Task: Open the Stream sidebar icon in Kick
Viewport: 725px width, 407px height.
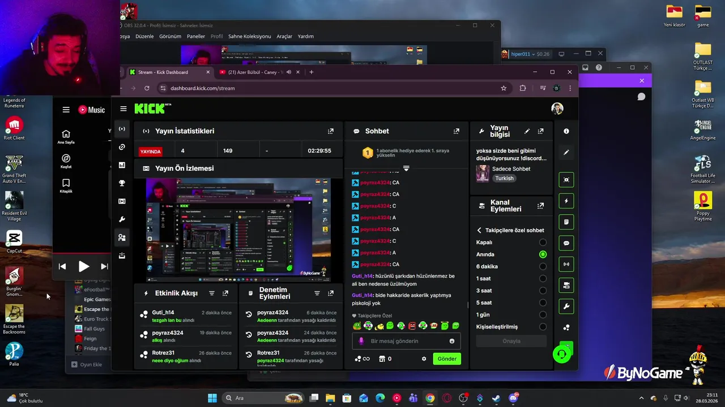Action: 122,129
